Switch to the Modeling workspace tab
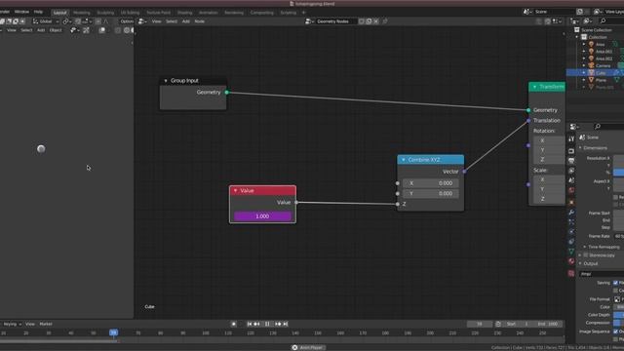The image size is (624, 351). click(x=82, y=13)
